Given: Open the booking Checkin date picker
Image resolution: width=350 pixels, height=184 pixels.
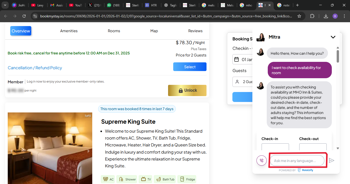Looking at the screenshot, I should coord(242,60).
